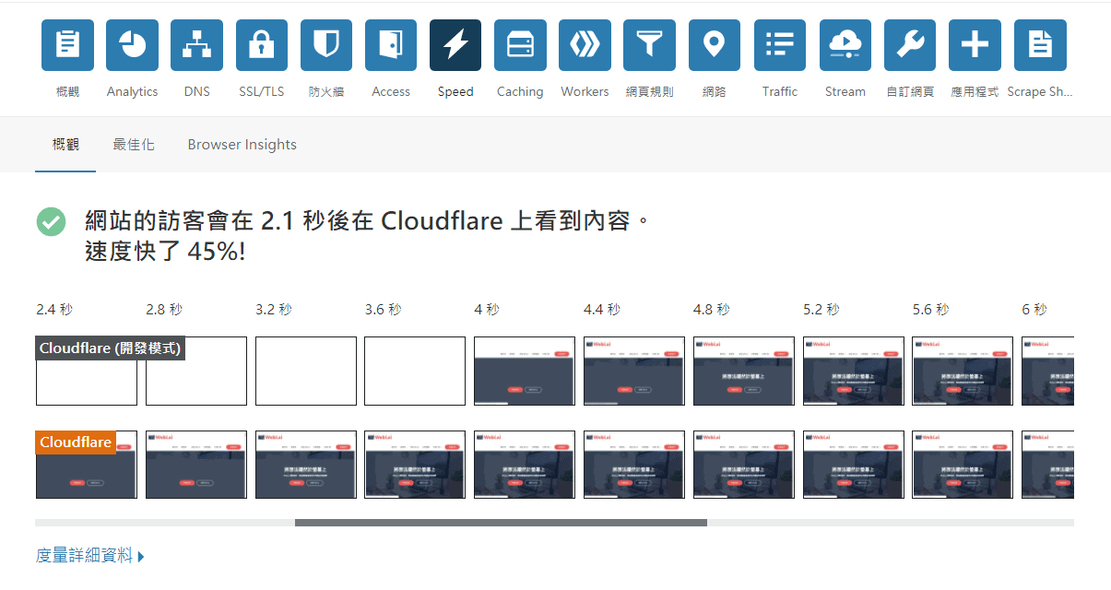Click development mode thumbnail at 4 秒
The height and width of the screenshot is (590, 1111).
pyautogui.click(x=525, y=371)
